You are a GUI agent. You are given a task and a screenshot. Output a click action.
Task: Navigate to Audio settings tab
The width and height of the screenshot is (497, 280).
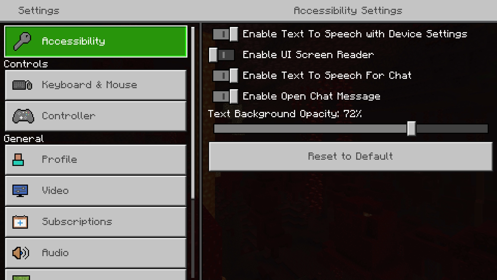pos(96,252)
